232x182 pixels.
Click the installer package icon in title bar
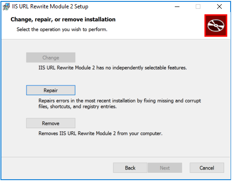point(6,6)
